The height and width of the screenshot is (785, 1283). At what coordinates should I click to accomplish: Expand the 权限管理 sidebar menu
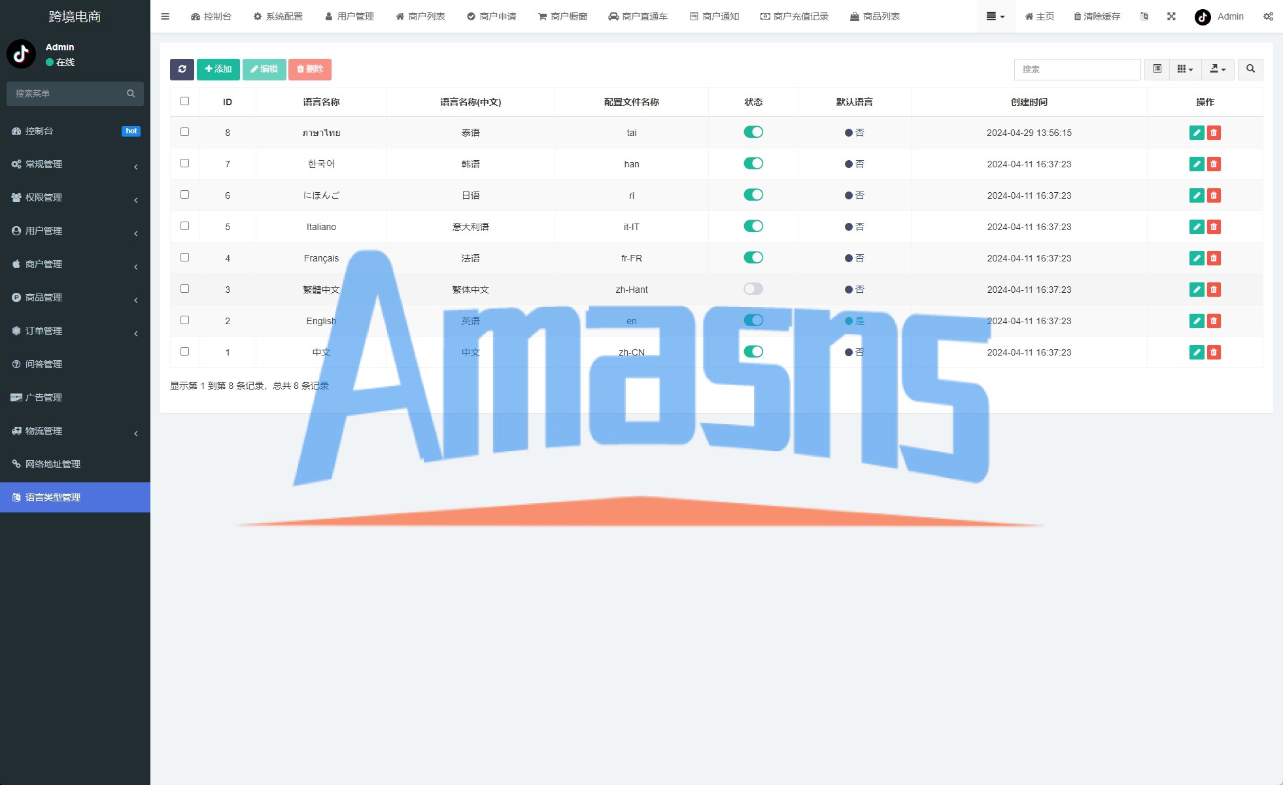point(75,197)
